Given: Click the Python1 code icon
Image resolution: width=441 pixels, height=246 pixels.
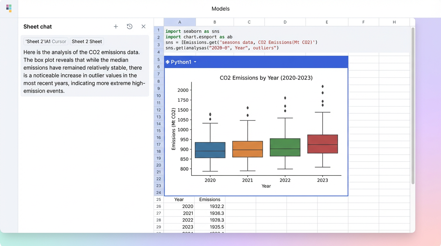Looking at the screenshot, I should (x=168, y=62).
